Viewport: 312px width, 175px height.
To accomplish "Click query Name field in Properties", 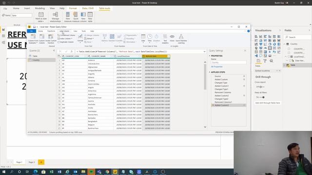I will pos(229,63).
